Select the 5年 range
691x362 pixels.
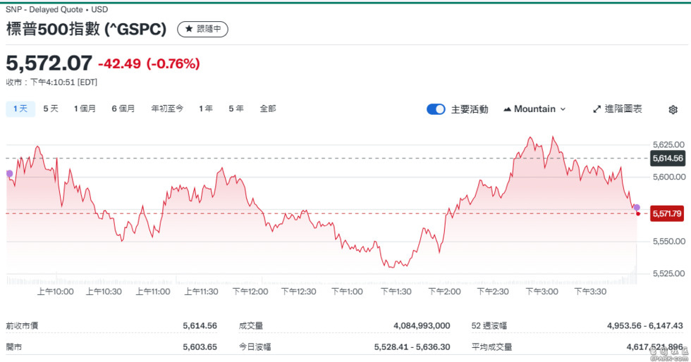tap(236, 108)
